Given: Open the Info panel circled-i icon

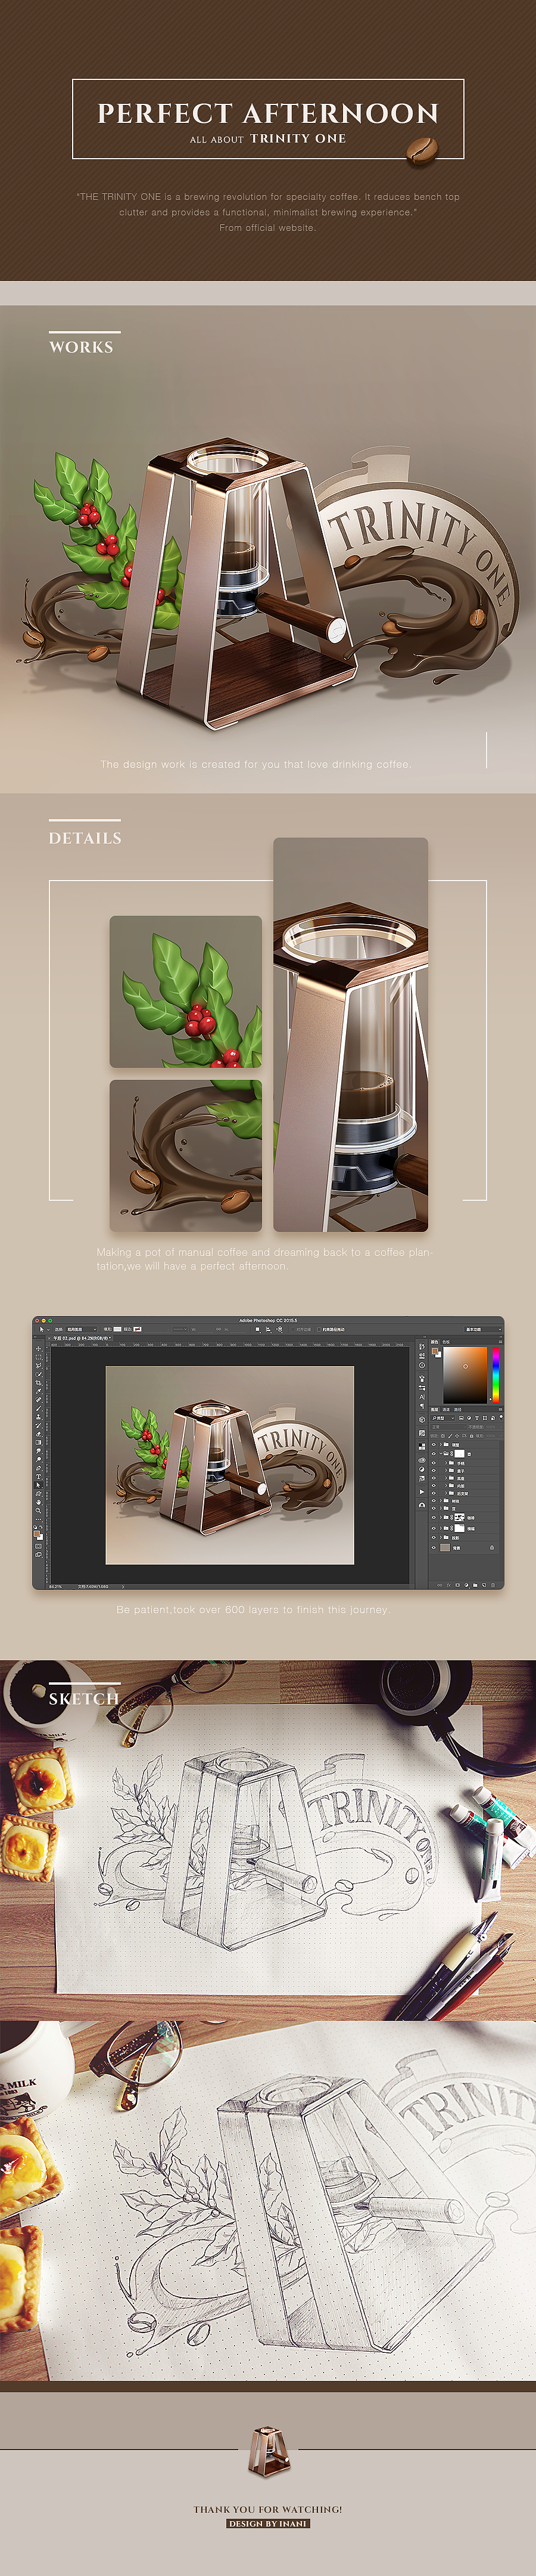Looking at the screenshot, I should coord(422,1365).
